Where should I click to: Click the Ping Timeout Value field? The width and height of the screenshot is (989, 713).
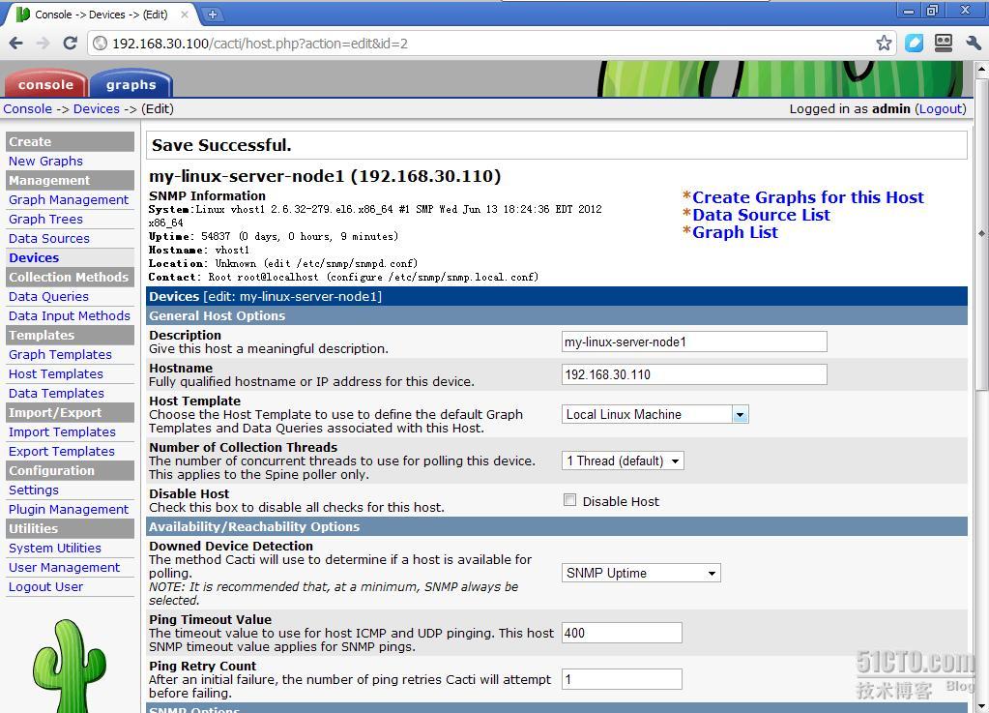click(622, 633)
